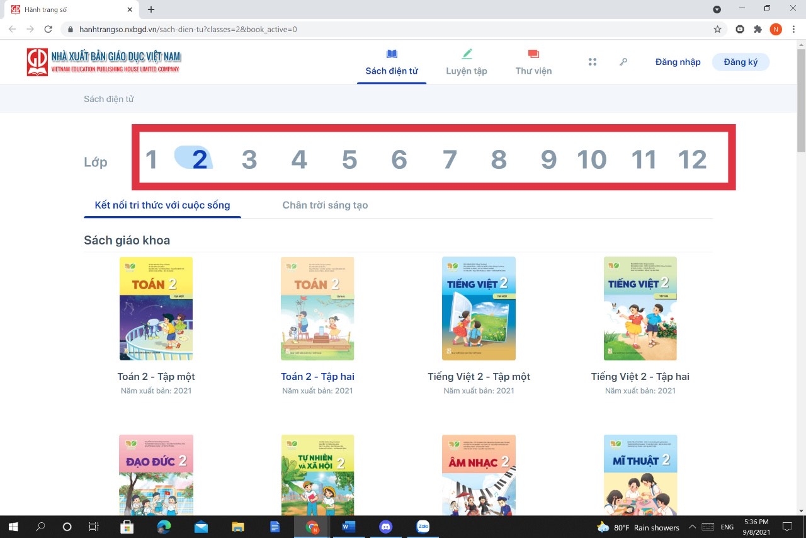Click the page vertical scrollbar

pos(801,100)
